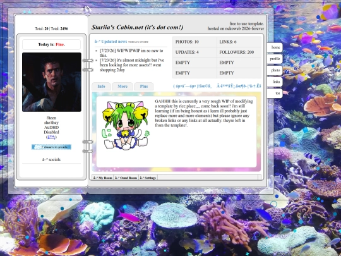
Task: Click the site title 'Stariia's Cabin.net'
Action: pos(137,27)
